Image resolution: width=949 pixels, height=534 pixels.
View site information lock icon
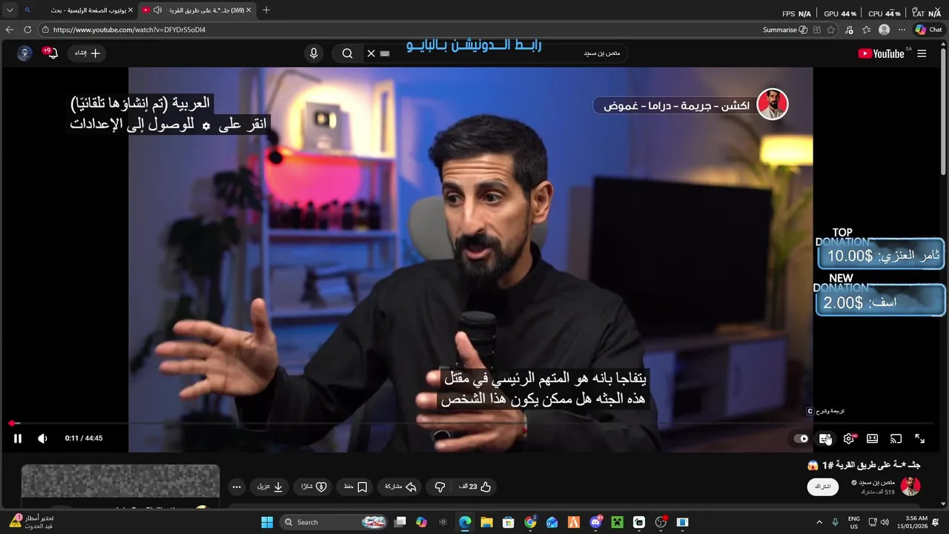tap(45, 30)
